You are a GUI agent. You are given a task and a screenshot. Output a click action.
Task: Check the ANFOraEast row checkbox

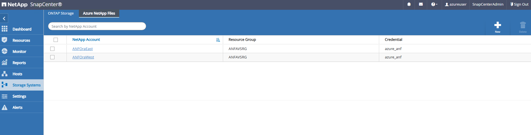(x=52, y=49)
